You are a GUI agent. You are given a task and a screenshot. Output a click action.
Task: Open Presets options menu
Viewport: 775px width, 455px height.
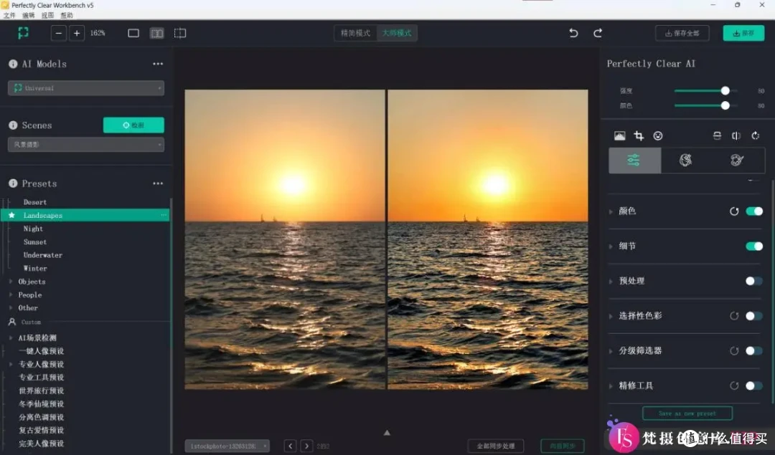(x=158, y=183)
